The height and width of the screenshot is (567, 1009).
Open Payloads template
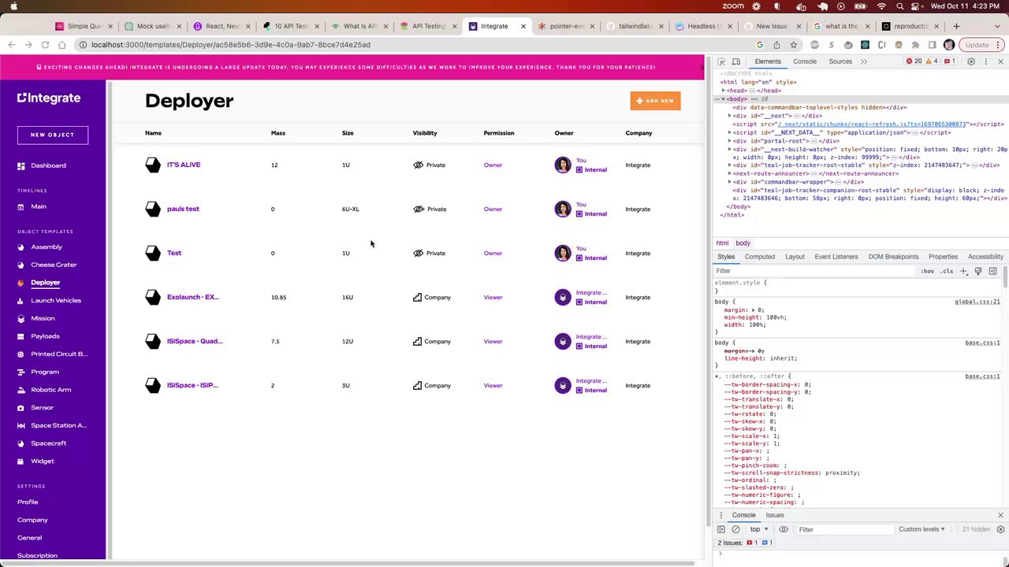coord(39,336)
